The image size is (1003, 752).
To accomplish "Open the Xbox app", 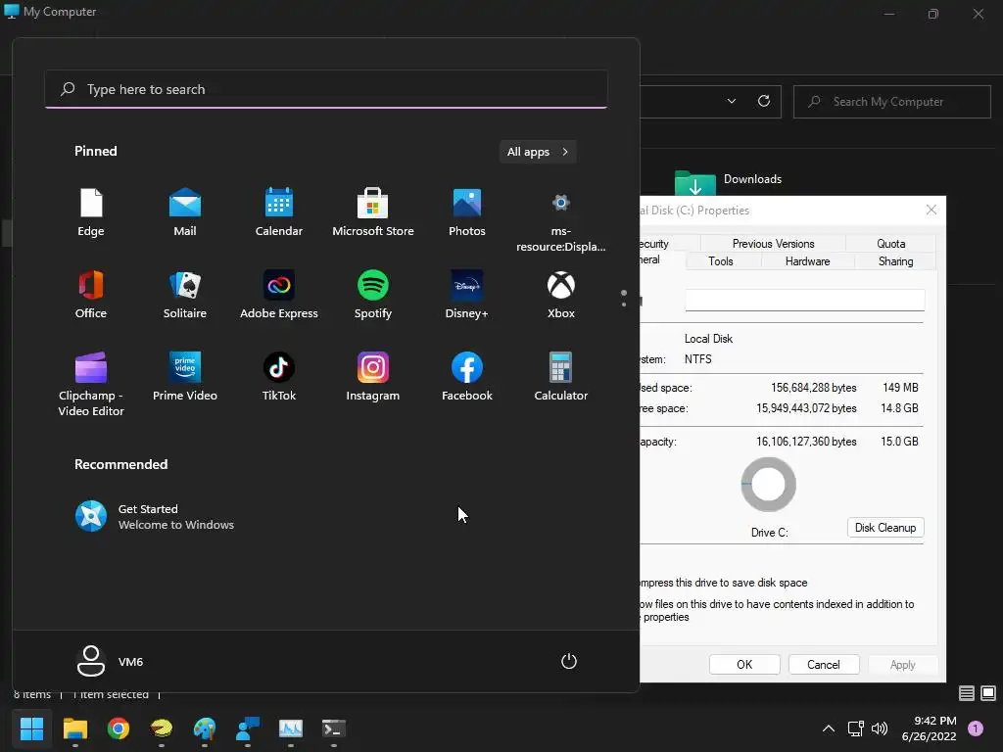I will (561, 294).
